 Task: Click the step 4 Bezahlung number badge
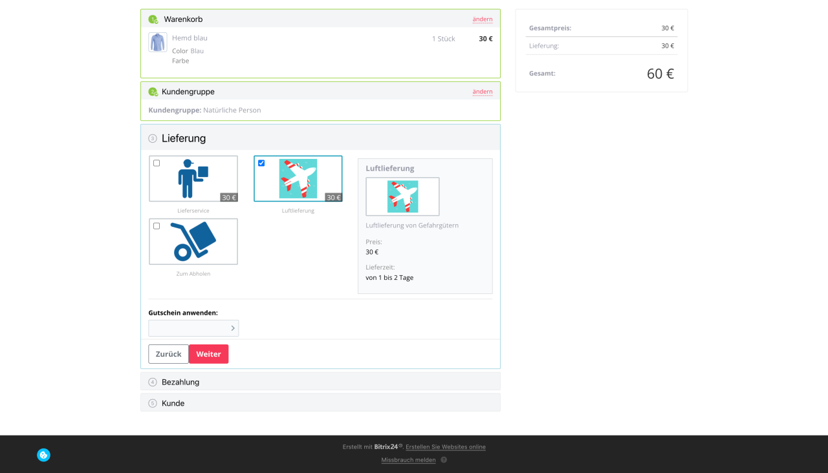pyautogui.click(x=153, y=382)
